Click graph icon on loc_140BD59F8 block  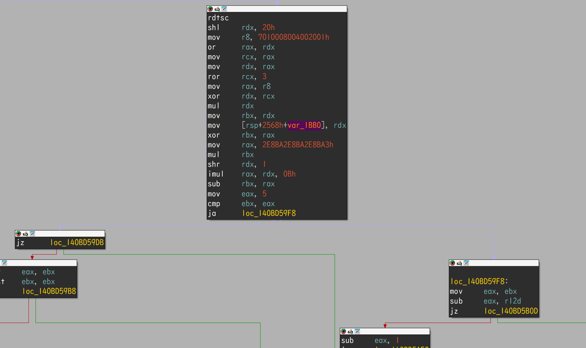[466, 263]
